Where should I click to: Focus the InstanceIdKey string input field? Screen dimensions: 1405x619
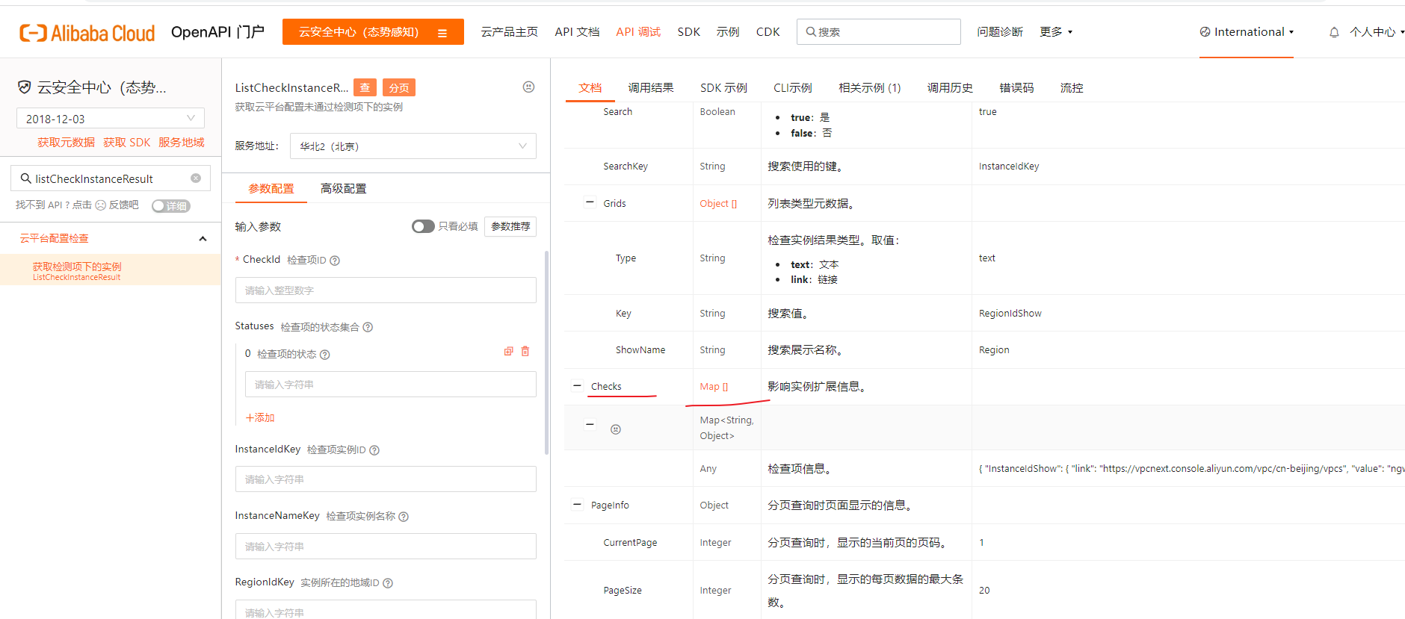386,479
